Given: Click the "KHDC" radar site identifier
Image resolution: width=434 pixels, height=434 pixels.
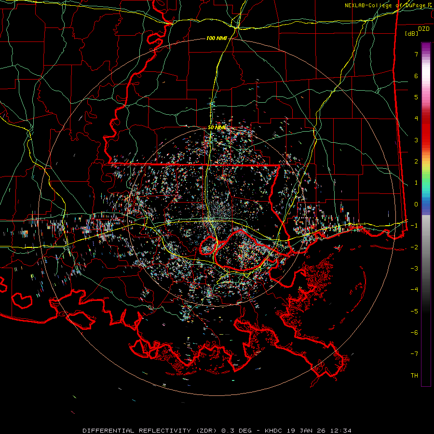Looking at the screenshot, I should (x=273, y=431).
